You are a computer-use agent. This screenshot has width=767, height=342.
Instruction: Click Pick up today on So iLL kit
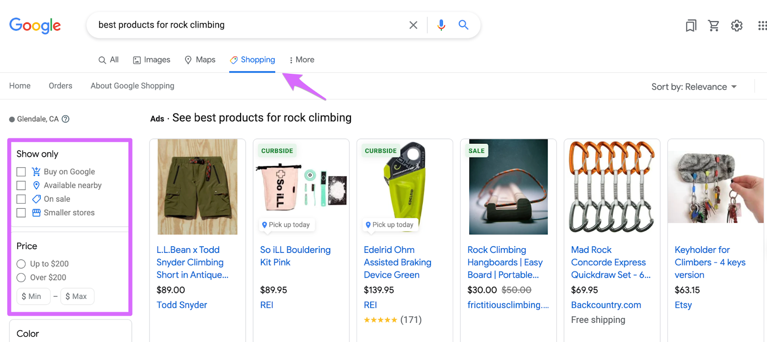point(286,225)
